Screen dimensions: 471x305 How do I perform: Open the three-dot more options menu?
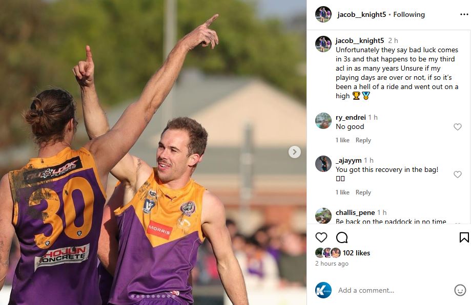pos(464,14)
